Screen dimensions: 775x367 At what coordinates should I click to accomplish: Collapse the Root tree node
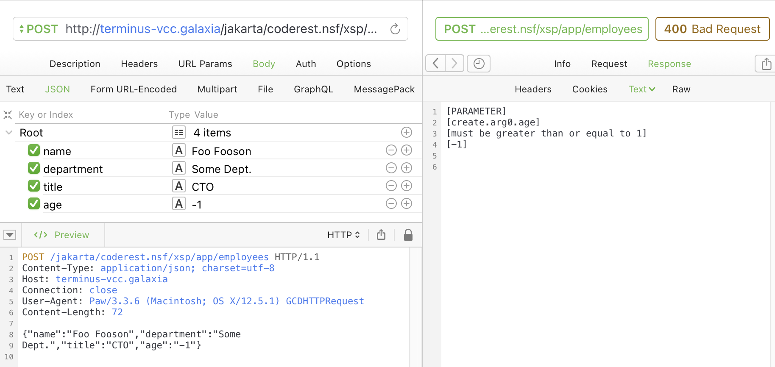coord(9,133)
